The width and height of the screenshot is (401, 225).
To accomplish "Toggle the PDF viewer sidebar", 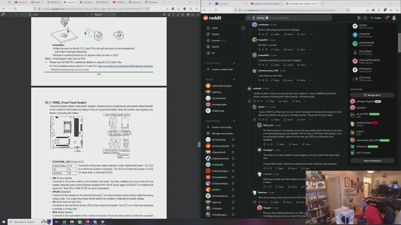I will coord(3,14).
